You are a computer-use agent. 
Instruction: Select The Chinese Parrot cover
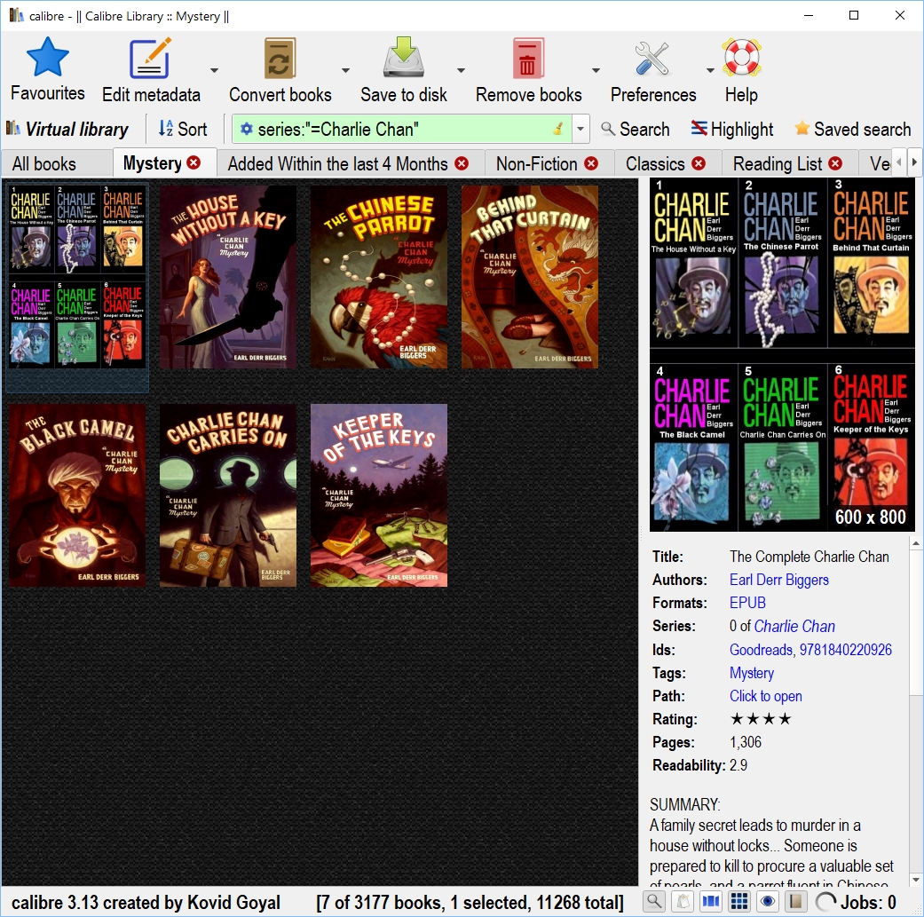pyautogui.click(x=379, y=277)
